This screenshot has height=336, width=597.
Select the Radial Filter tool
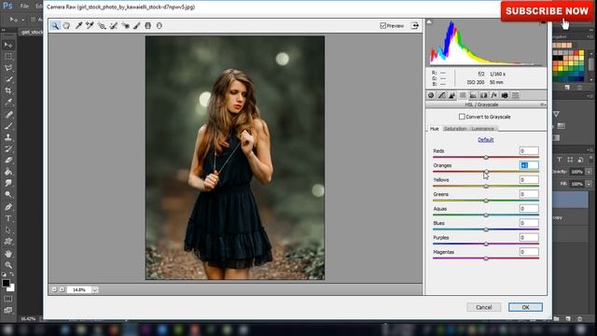(x=160, y=25)
